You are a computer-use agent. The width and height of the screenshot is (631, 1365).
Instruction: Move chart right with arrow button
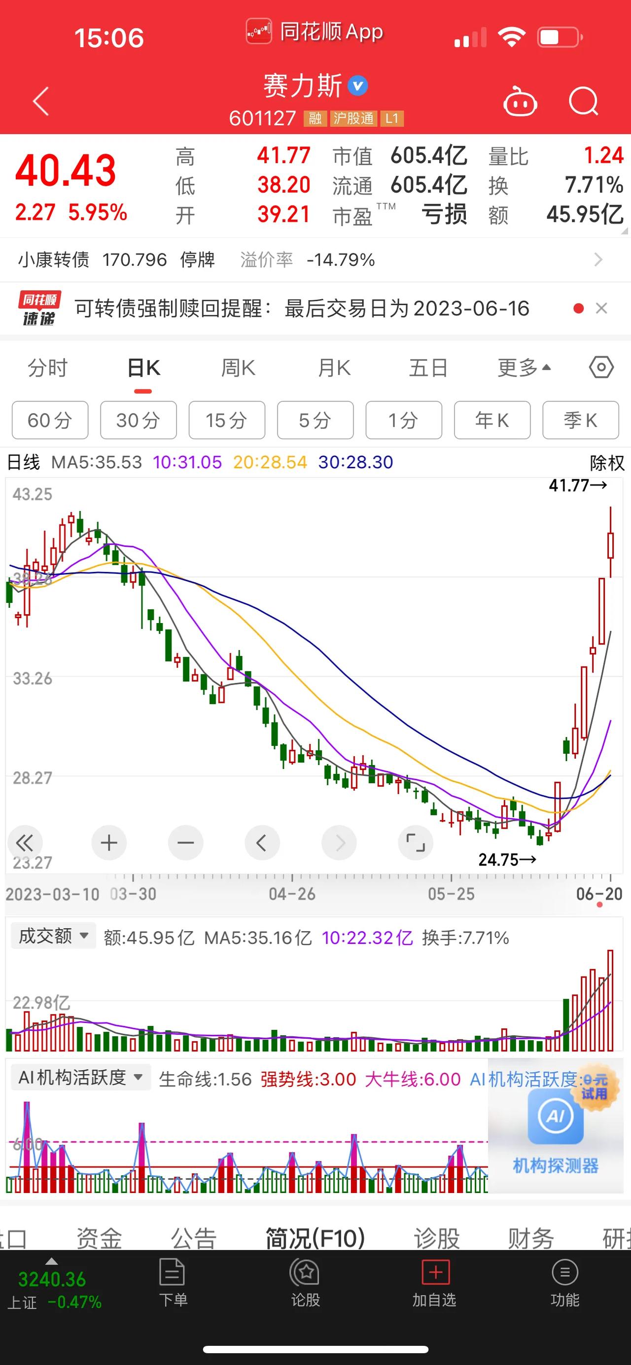point(339,842)
